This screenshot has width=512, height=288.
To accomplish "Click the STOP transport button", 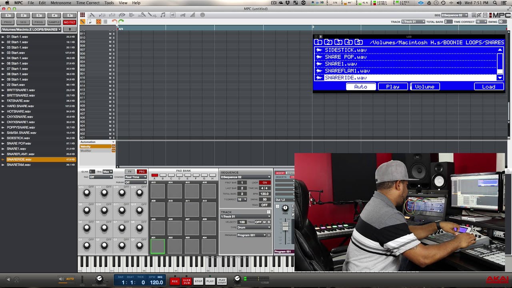I will click(198, 281).
